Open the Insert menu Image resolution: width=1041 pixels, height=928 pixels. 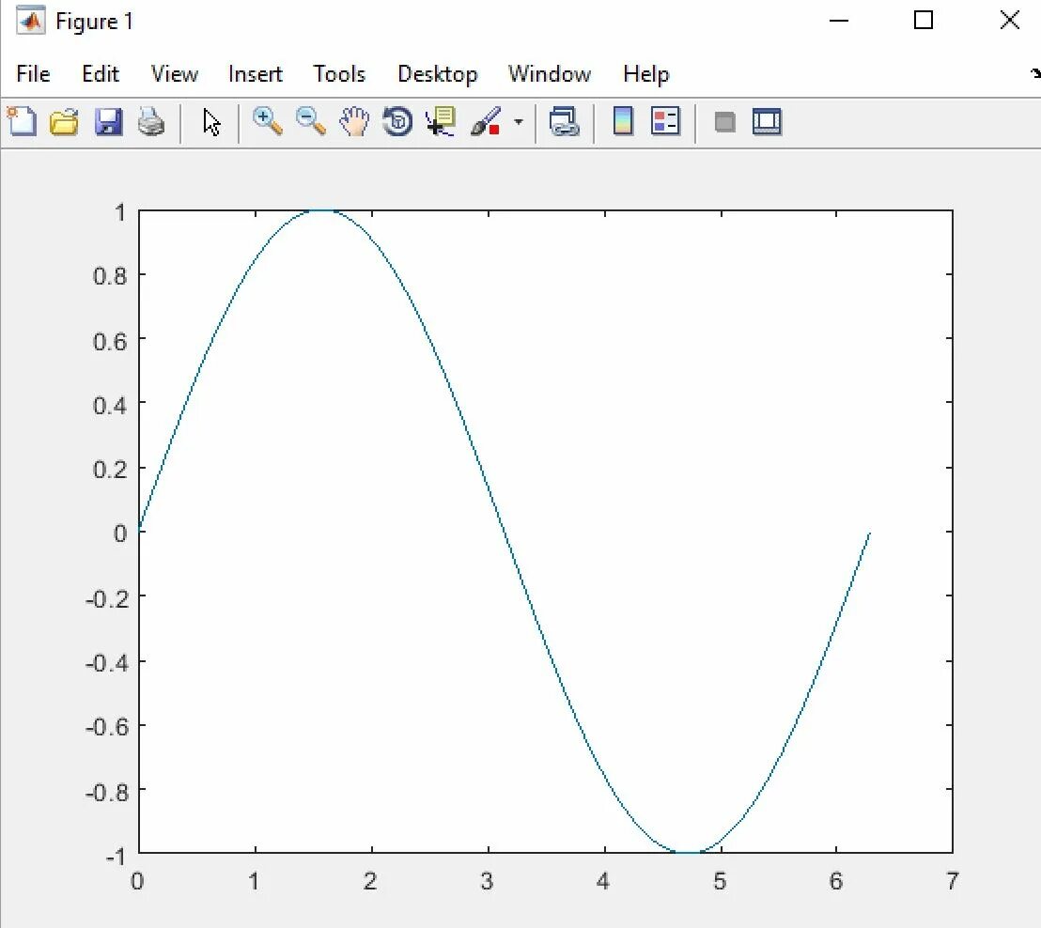255,73
